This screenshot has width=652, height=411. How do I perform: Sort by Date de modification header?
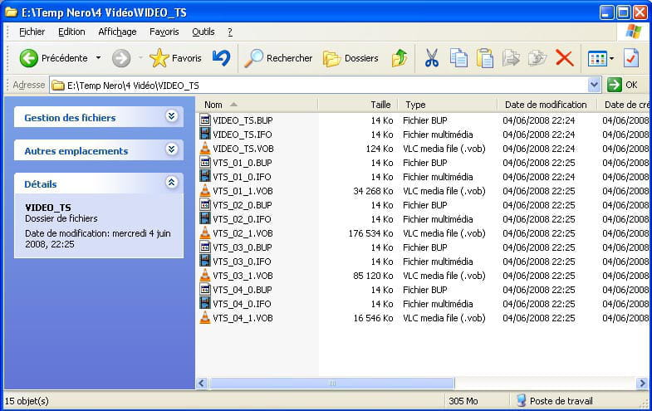(x=547, y=105)
